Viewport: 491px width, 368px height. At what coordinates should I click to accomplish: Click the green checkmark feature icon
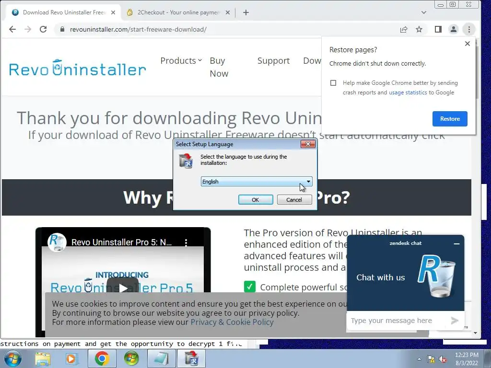coord(249,287)
